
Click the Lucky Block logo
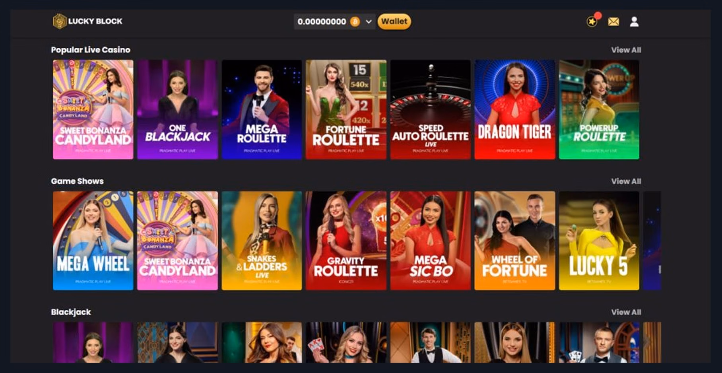(87, 21)
